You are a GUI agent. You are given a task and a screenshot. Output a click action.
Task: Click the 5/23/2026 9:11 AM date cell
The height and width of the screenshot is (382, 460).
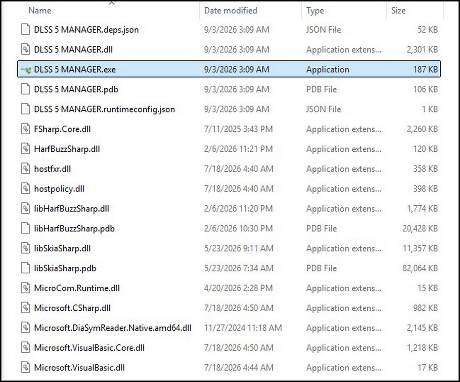coord(239,248)
